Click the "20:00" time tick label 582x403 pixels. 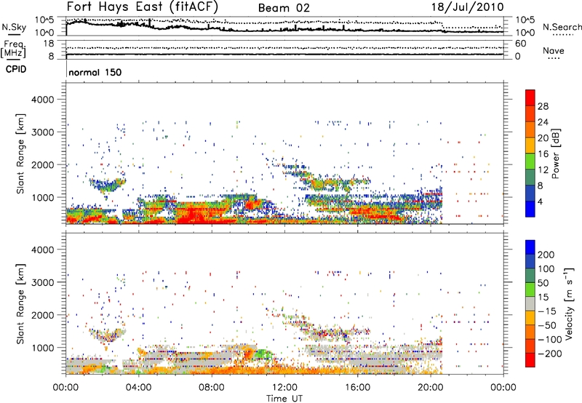[431, 388]
